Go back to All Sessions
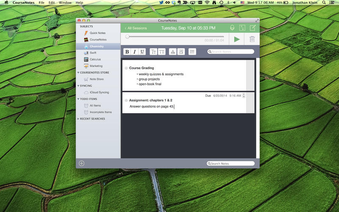This screenshot has height=212, width=339. click(136, 28)
